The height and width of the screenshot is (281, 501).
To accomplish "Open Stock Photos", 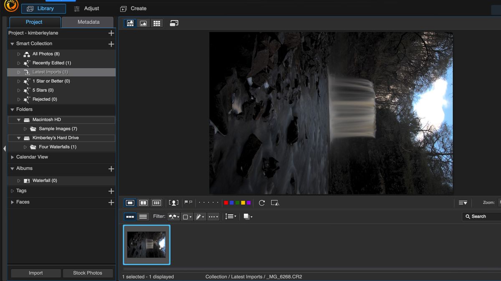I will [x=88, y=273].
